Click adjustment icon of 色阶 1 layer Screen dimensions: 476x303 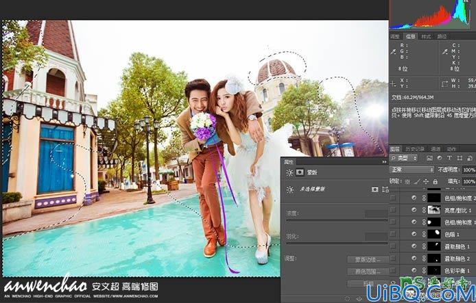pyautogui.click(x=414, y=234)
